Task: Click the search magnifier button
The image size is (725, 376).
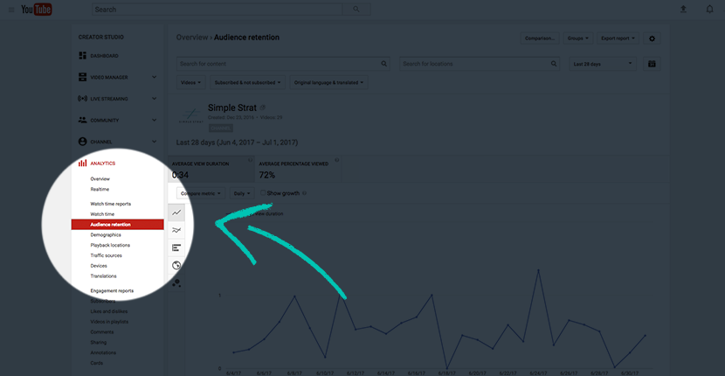Action: pos(356,10)
